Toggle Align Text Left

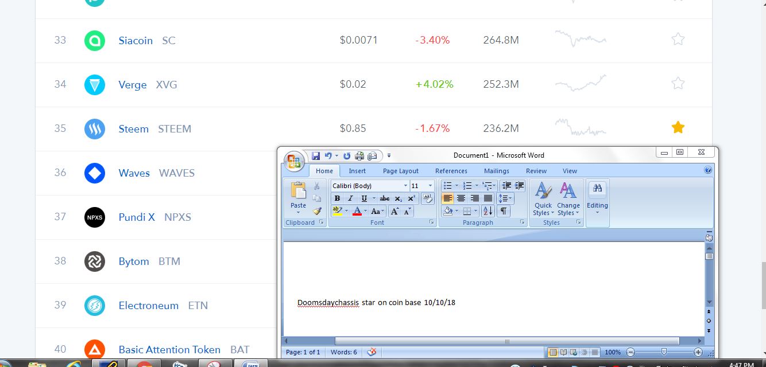tap(447, 198)
